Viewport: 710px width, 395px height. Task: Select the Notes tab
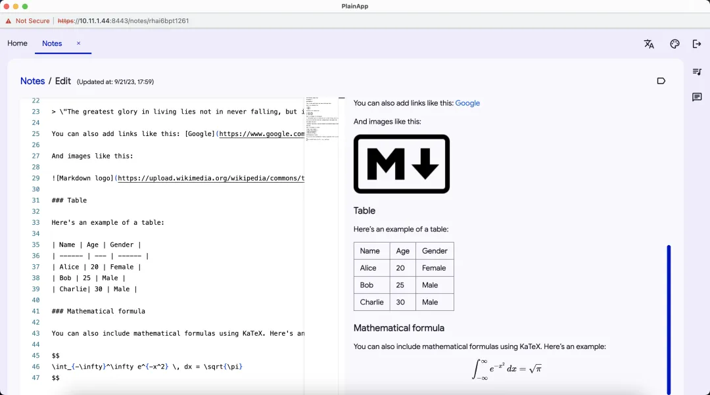tap(52, 43)
